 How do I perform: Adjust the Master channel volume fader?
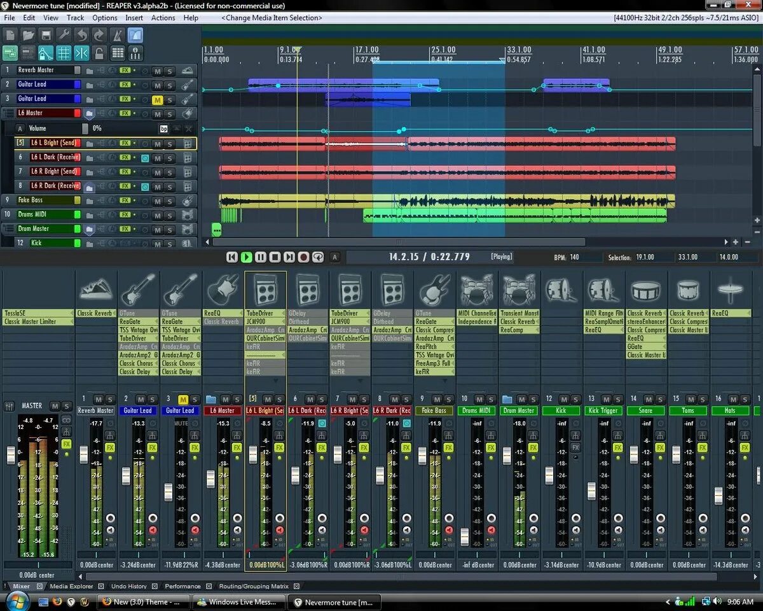click(10, 455)
